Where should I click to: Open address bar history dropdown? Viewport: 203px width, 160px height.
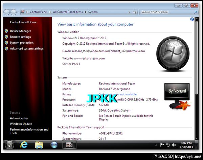129,12
